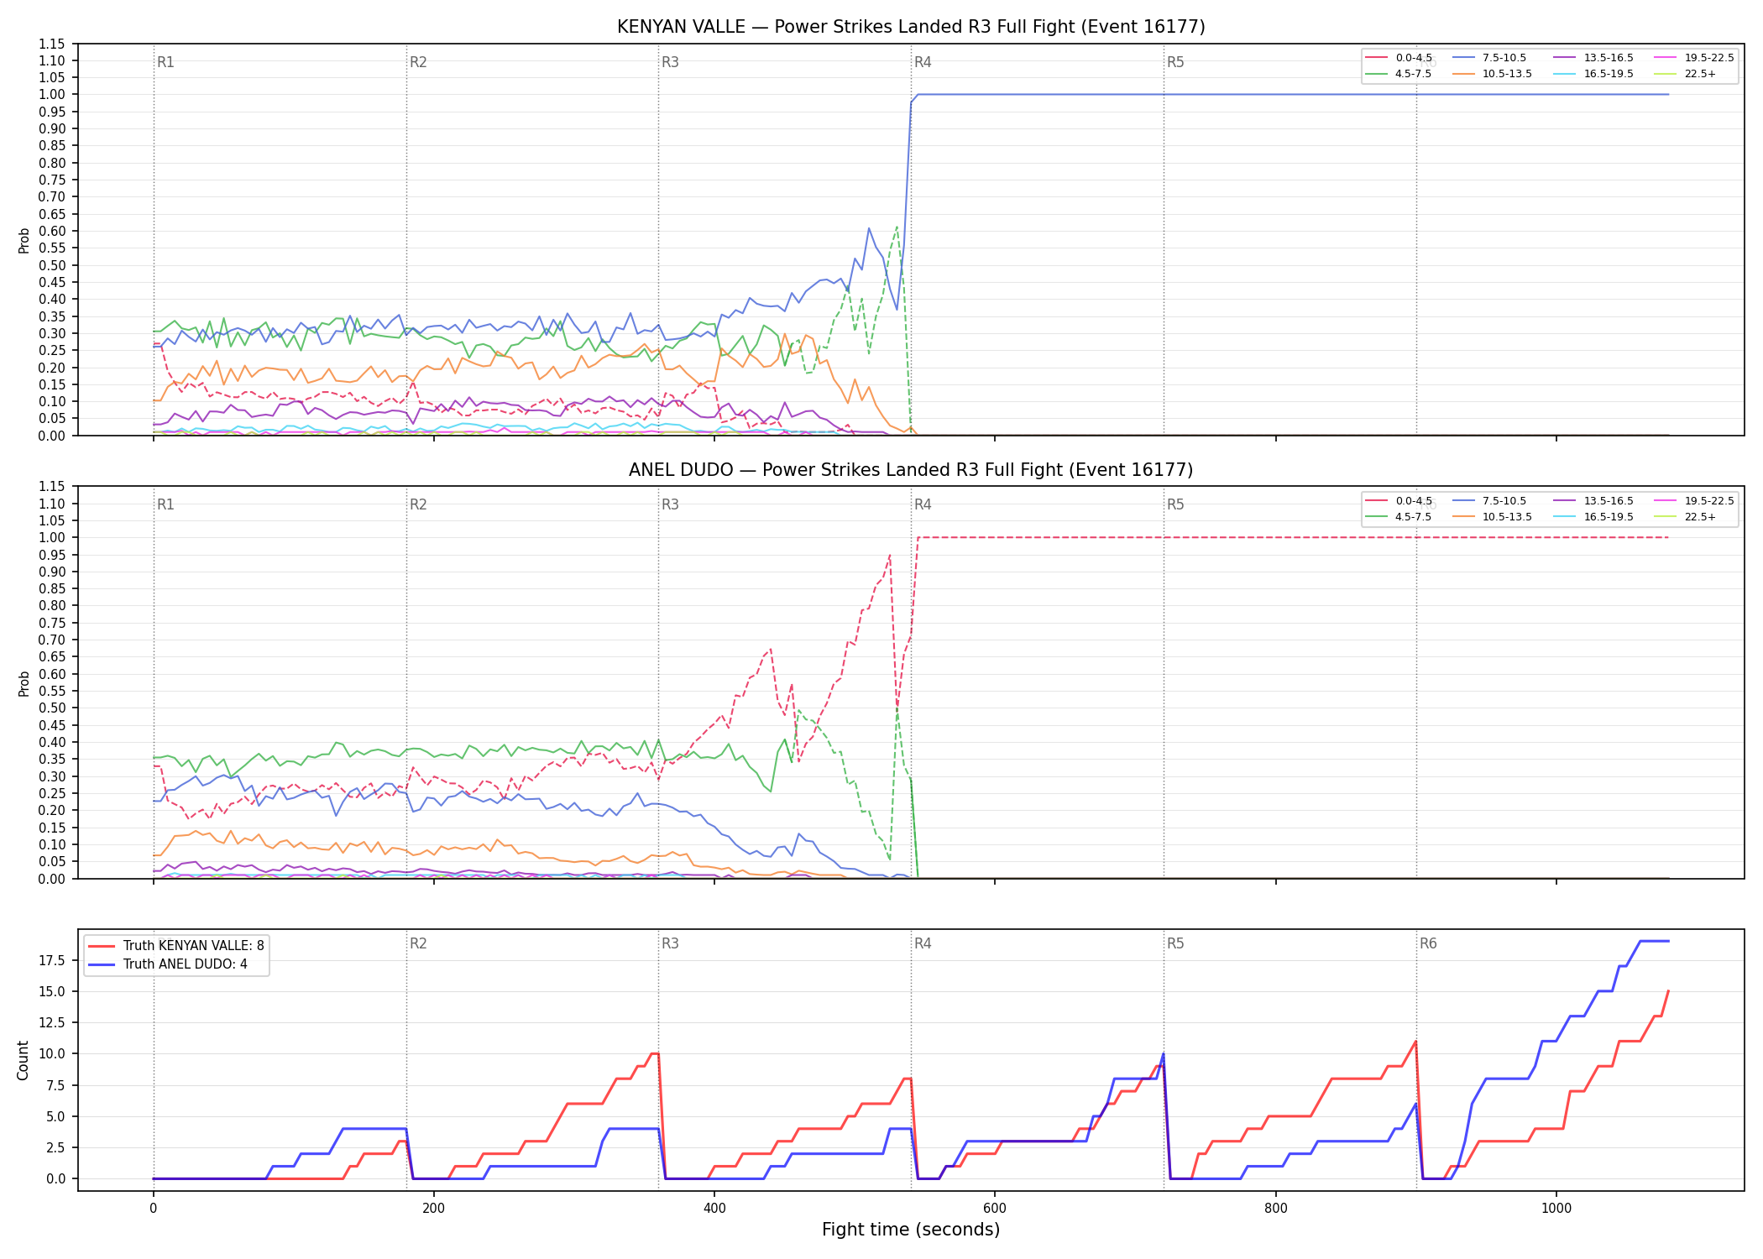Viewport: 1763px width, 1259px height.
Task: Click the R3 round marker in the ANEL DUDO chart
Action: [670, 504]
